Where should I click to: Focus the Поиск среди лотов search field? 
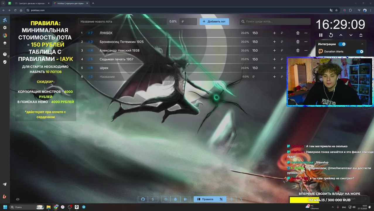click(275, 21)
